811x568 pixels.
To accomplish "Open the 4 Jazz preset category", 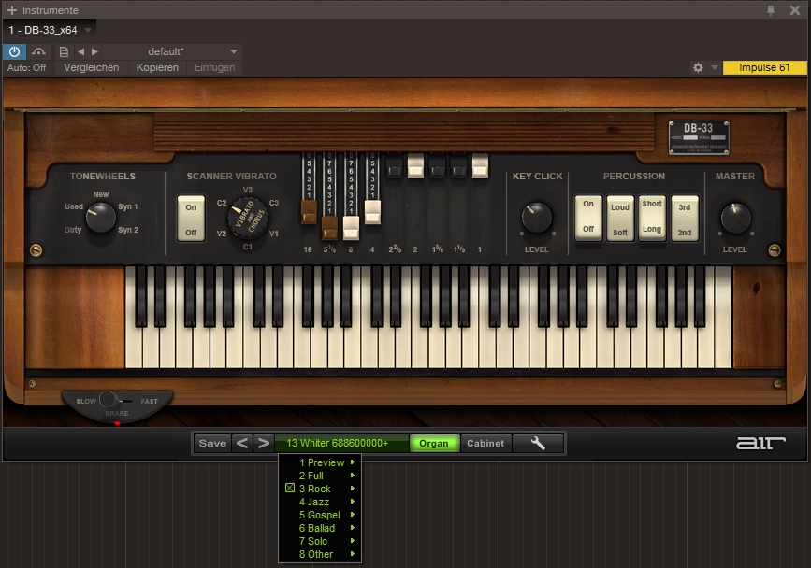I will pos(320,502).
